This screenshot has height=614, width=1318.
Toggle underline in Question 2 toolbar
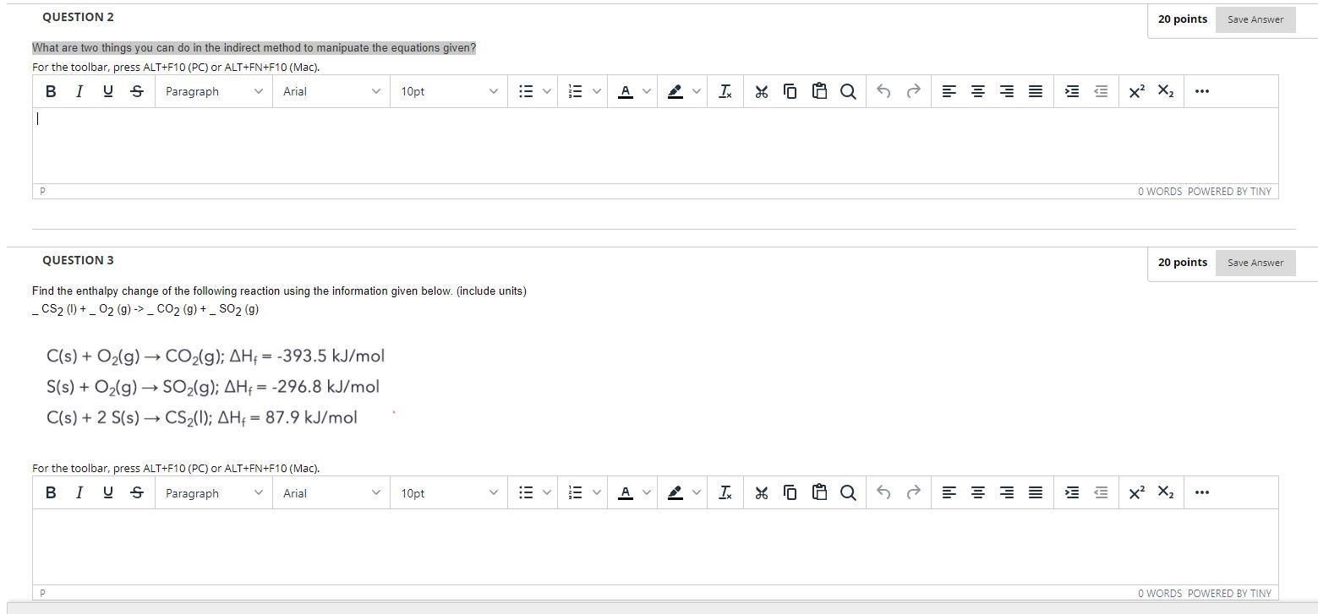[x=107, y=91]
